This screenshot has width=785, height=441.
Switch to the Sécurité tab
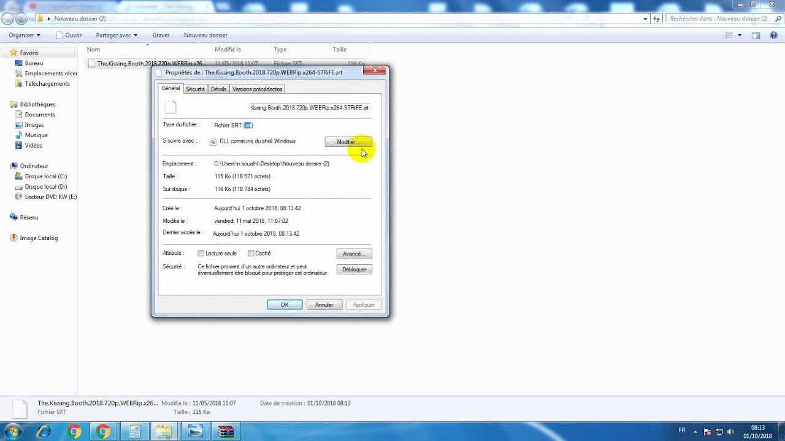pos(195,89)
